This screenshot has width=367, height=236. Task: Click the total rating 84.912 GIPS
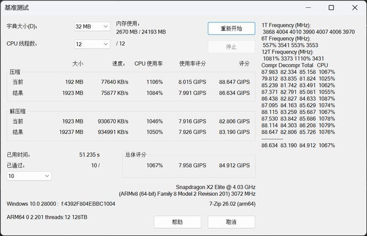tap(234, 165)
